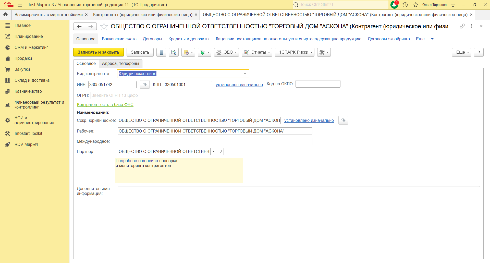Click the Записать и закрыть button
Screen dimensions: 490x263
pos(98,52)
